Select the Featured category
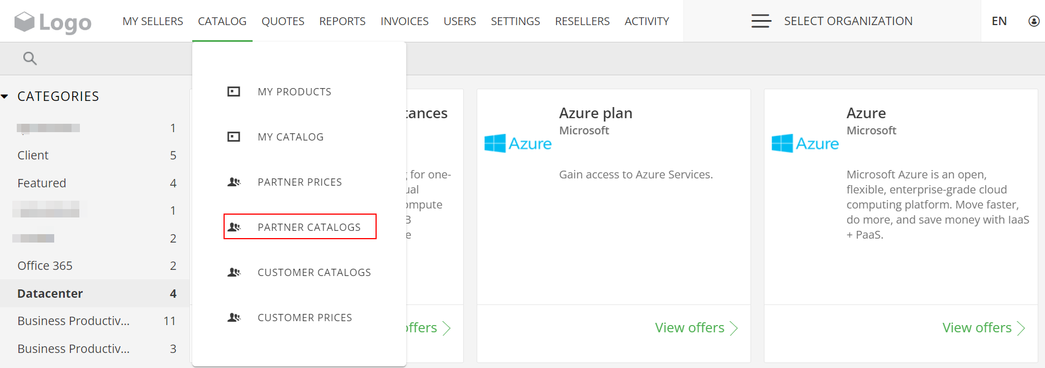 (42, 183)
